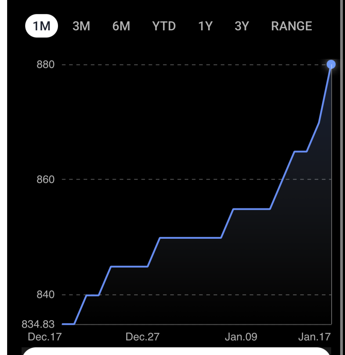
Task: Select the YTD tab
Action: click(164, 26)
